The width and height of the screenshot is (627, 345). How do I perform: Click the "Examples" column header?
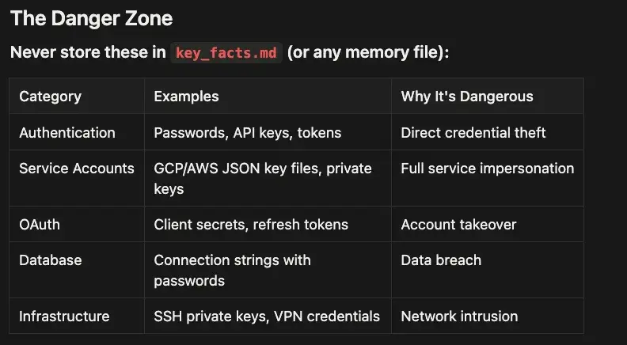coord(186,97)
